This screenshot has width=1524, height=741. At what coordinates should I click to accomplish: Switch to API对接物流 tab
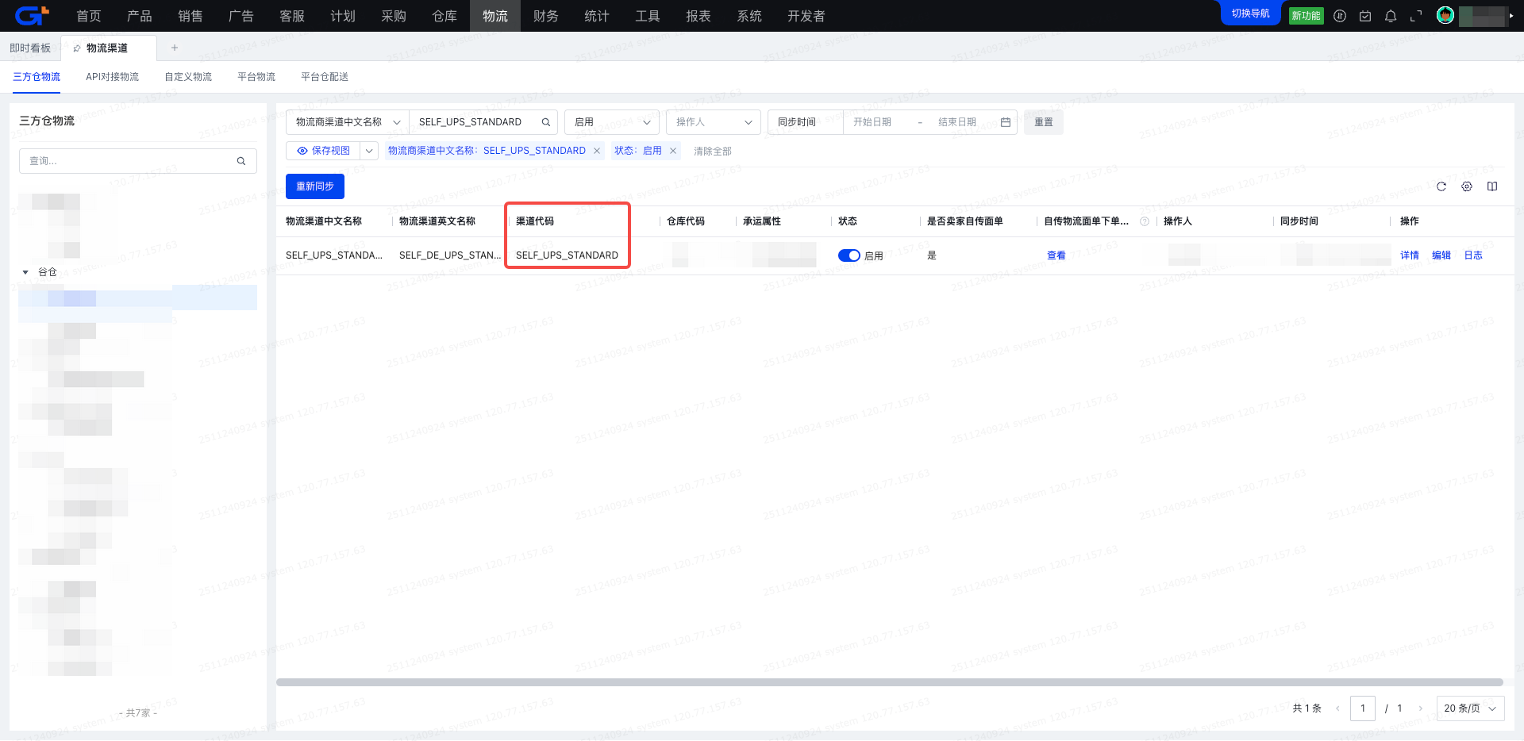click(x=113, y=77)
